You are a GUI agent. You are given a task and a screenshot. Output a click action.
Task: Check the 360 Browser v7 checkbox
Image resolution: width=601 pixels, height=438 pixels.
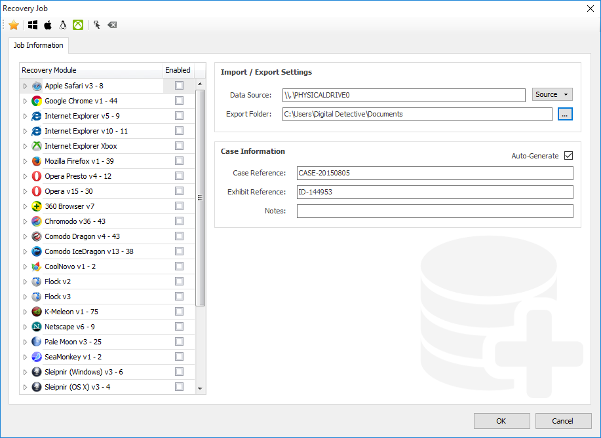pos(179,206)
